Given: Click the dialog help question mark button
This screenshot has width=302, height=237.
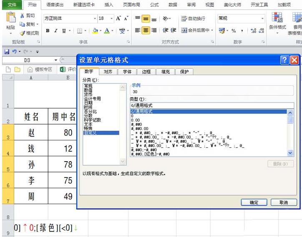Looking at the screenshot, I should pyautogui.click(x=284, y=60).
